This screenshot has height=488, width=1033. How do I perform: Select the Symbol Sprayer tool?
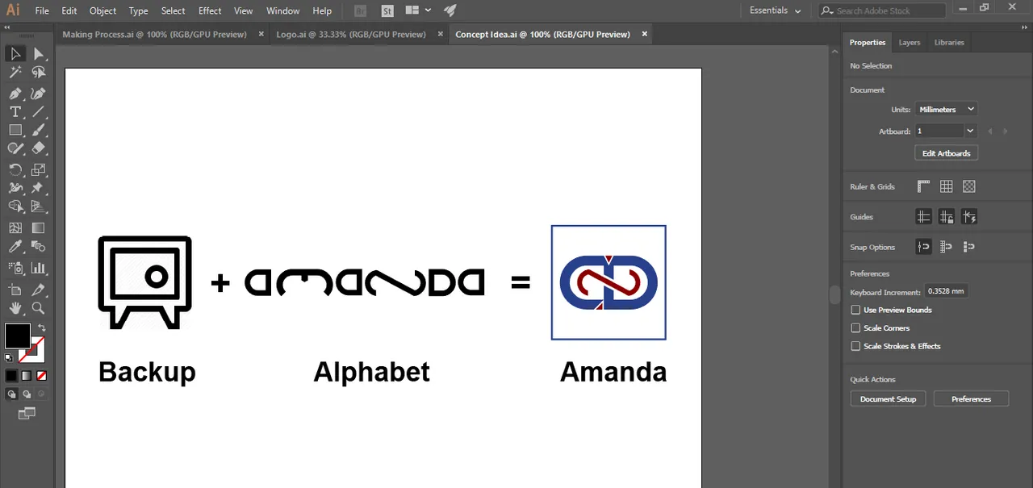pos(15,268)
